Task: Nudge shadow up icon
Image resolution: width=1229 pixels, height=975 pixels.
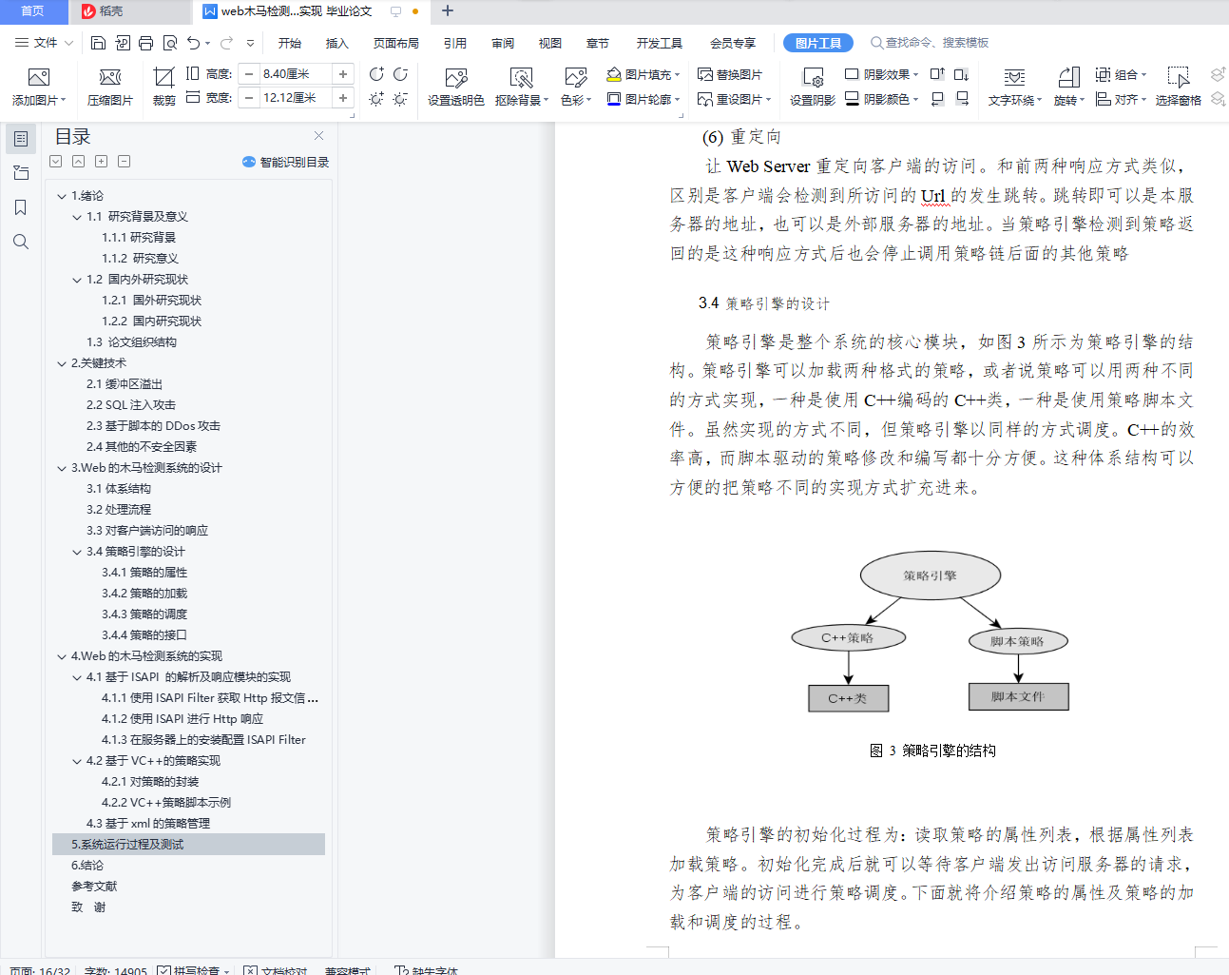Action: [937, 74]
